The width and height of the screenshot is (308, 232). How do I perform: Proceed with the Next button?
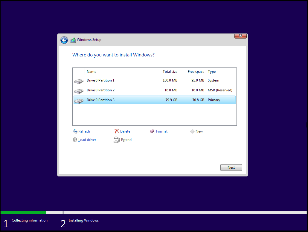click(231, 168)
